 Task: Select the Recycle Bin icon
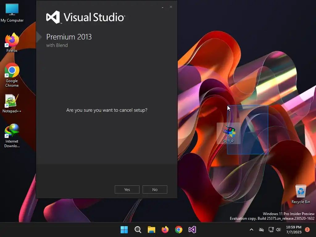[x=301, y=194]
